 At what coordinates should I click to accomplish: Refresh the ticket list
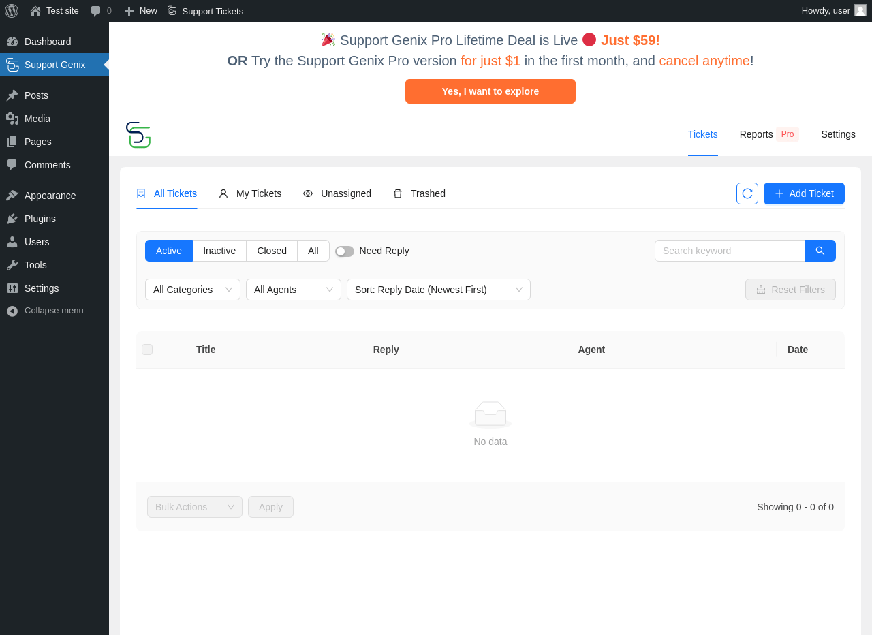(x=747, y=193)
